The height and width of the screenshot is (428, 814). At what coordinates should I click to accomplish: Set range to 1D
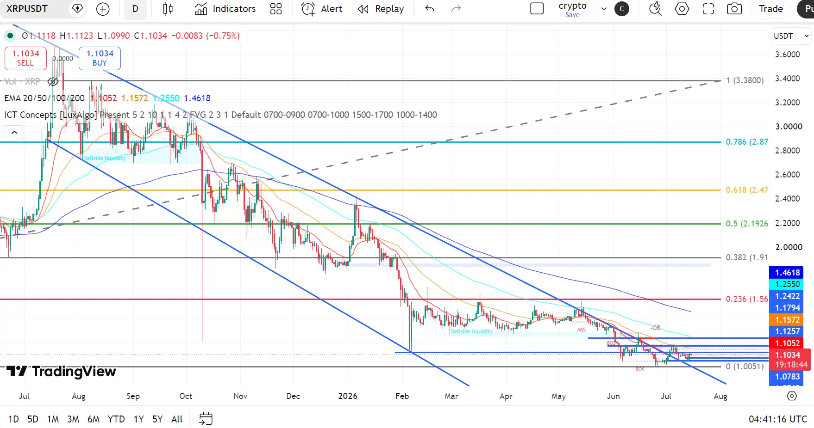coord(13,419)
